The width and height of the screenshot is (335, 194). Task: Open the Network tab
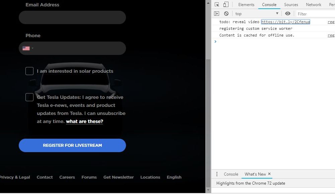[314, 4]
